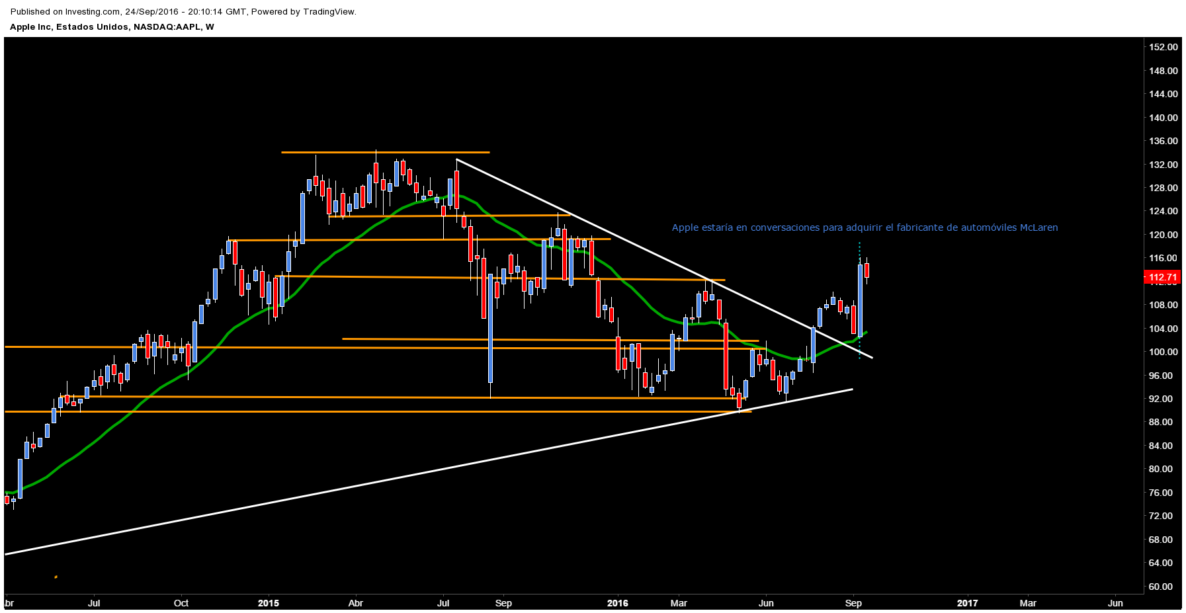
Task: Click the 2017 year label on the time axis
Action: click(x=968, y=603)
